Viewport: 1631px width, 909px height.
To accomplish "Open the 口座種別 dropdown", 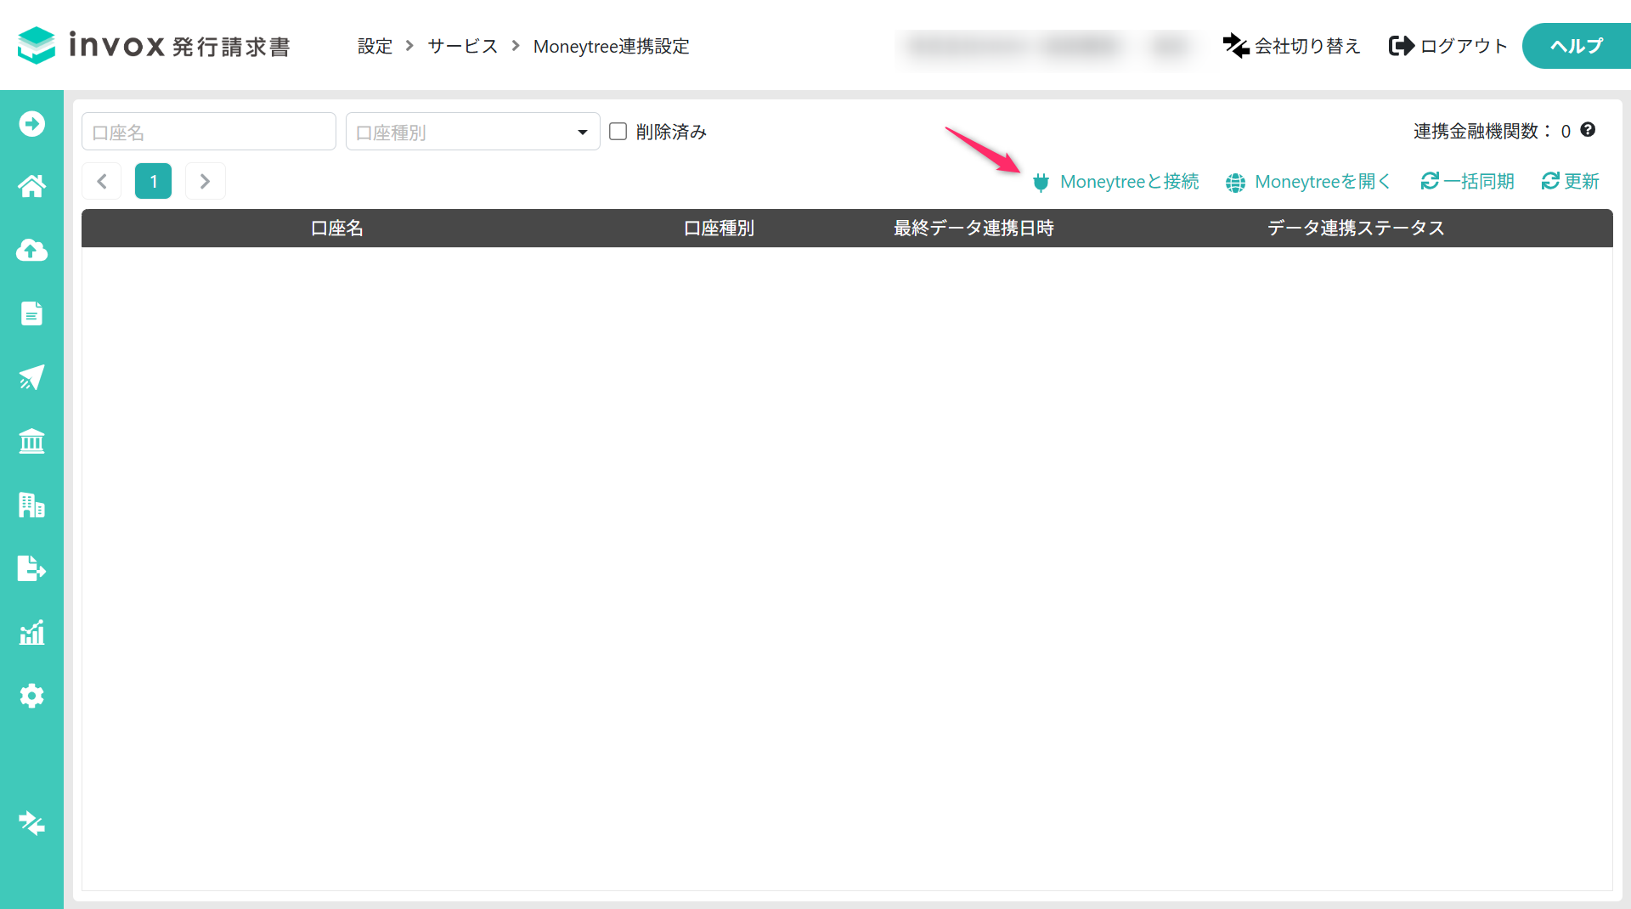I will pos(473,132).
